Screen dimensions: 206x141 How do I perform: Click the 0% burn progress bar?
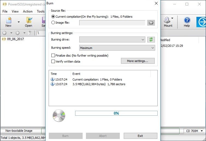(x=116, y=113)
